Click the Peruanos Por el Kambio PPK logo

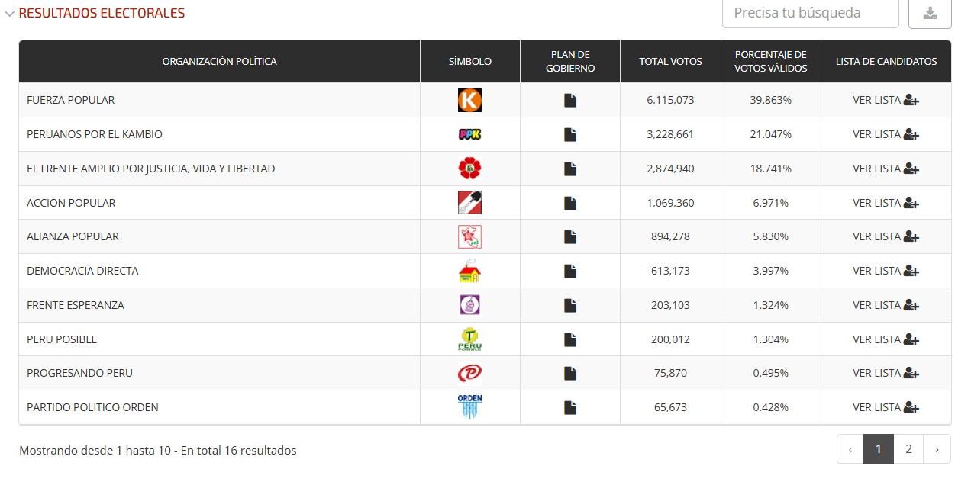pyautogui.click(x=469, y=134)
